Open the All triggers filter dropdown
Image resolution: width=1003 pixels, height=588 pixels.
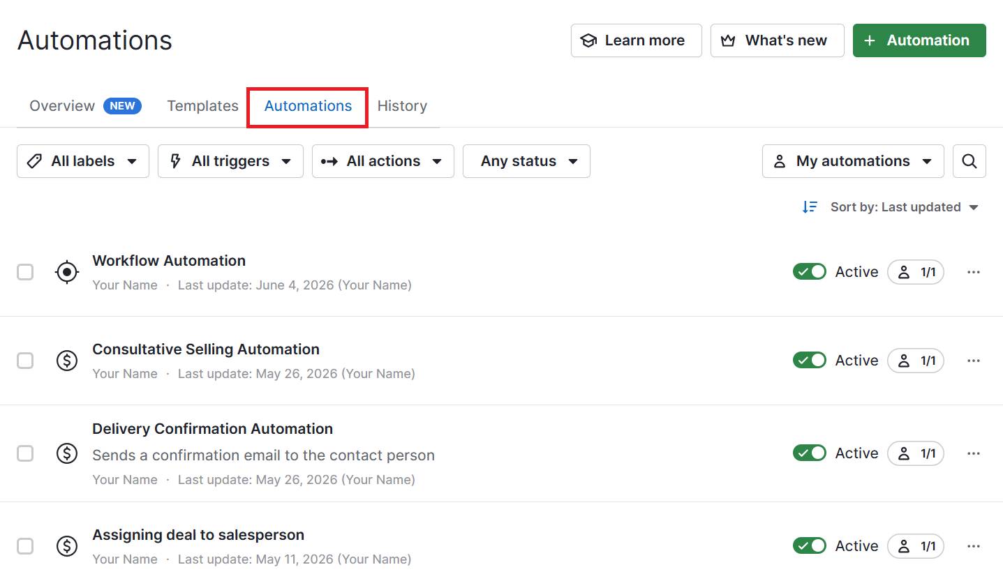(230, 161)
